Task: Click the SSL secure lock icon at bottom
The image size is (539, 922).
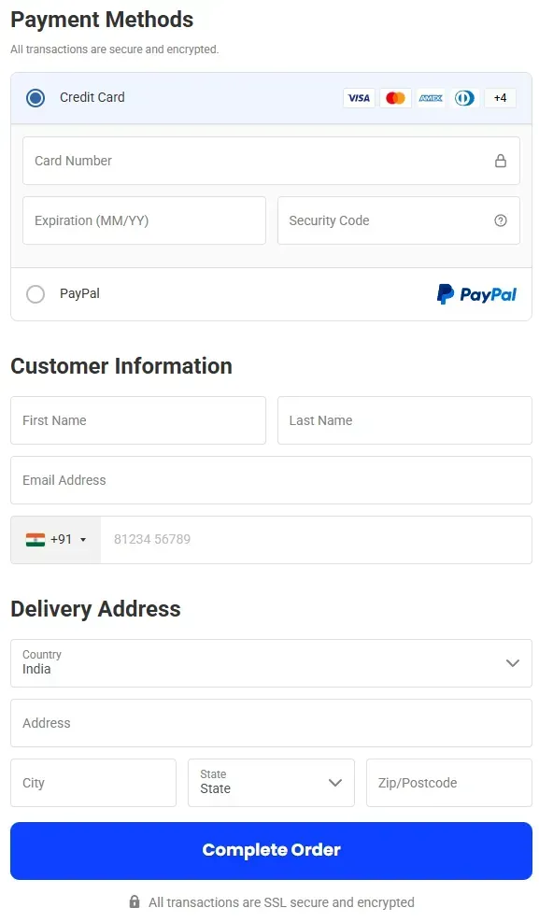Action: pos(134,902)
